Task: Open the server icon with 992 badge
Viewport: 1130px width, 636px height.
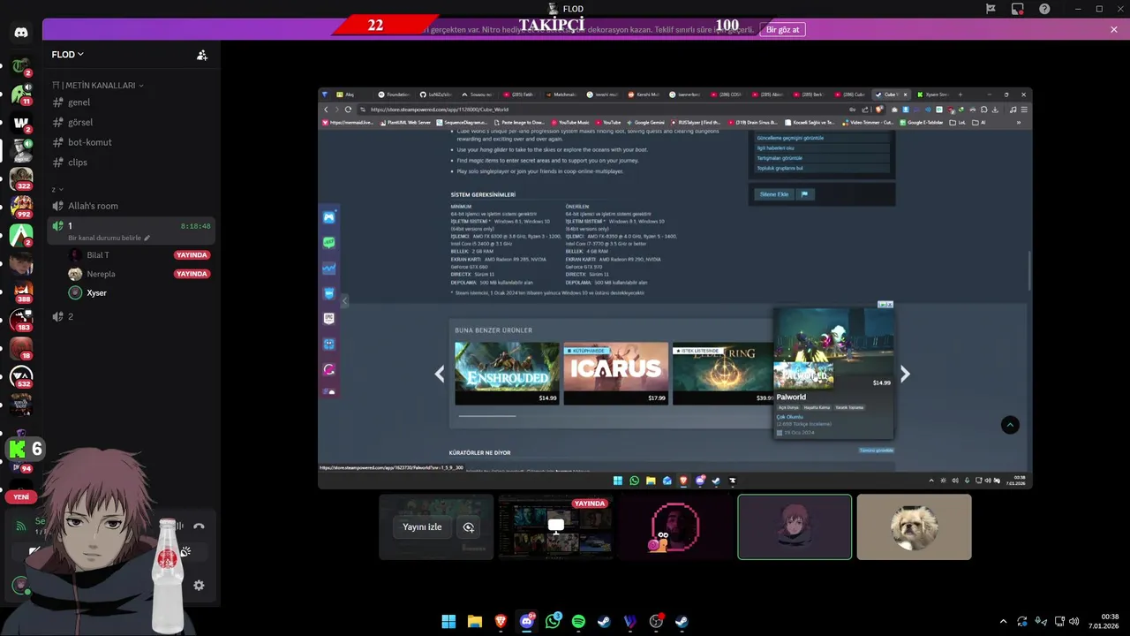Action: [x=21, y=206]
